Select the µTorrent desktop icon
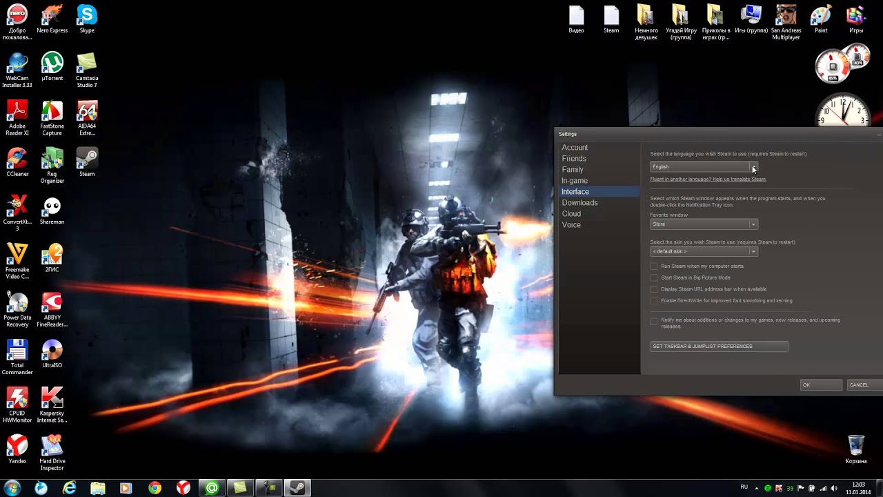Screen dimensions: 883x497 pos(52,66)
